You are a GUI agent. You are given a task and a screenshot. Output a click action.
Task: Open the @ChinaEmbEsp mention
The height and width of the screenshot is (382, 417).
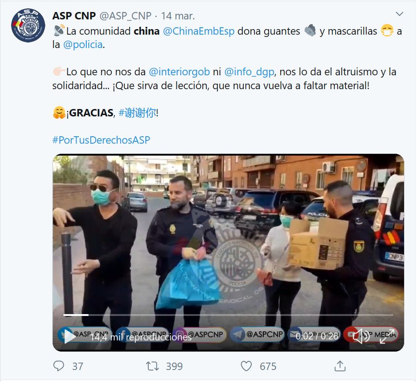pos(199,31)
